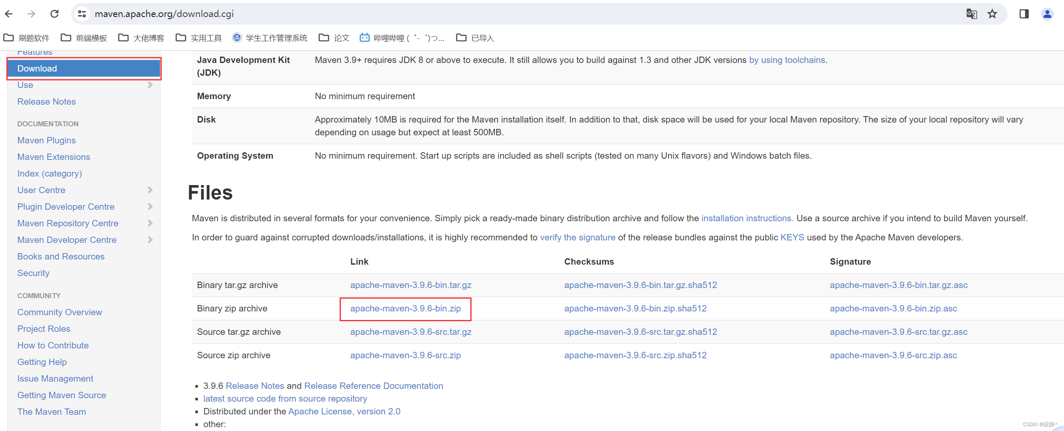Image resolution: width=1064 pixels, height=431 pixels.
Task: Open the user profile avatar
Action: pos(1047,14)
